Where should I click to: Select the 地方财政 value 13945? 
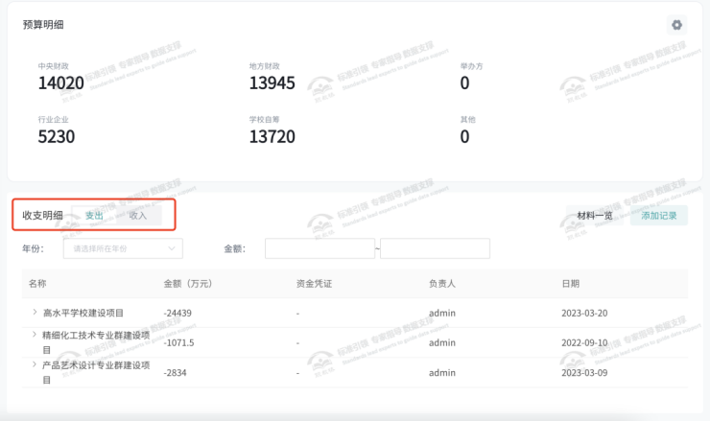tap(272, 83)
